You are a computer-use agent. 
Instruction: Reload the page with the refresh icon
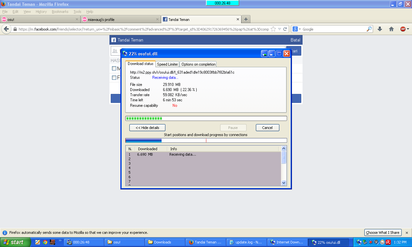pos(285,29)
